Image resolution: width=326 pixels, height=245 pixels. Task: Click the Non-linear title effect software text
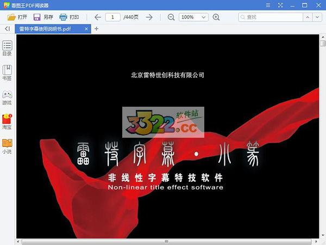[166, 187]
